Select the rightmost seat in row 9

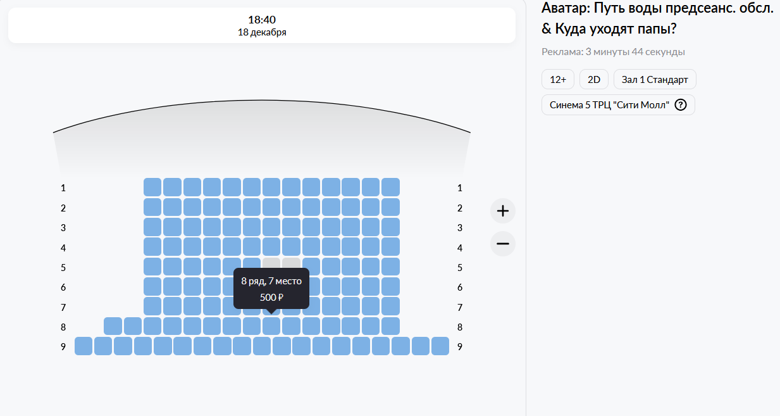point(440,346)
